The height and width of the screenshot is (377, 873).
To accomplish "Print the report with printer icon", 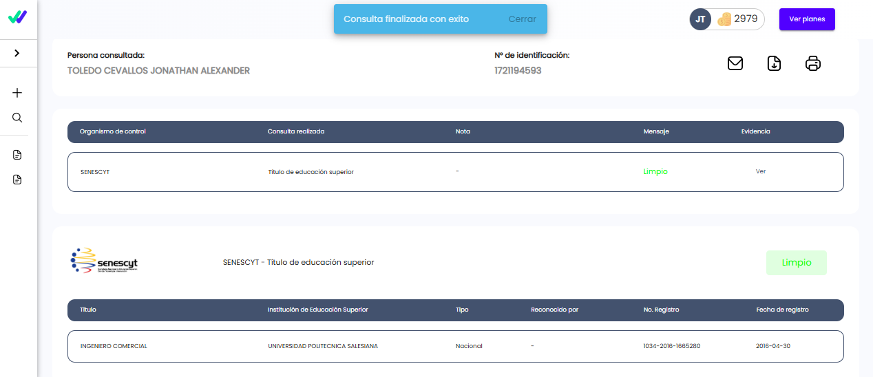I will coord(813,63).
